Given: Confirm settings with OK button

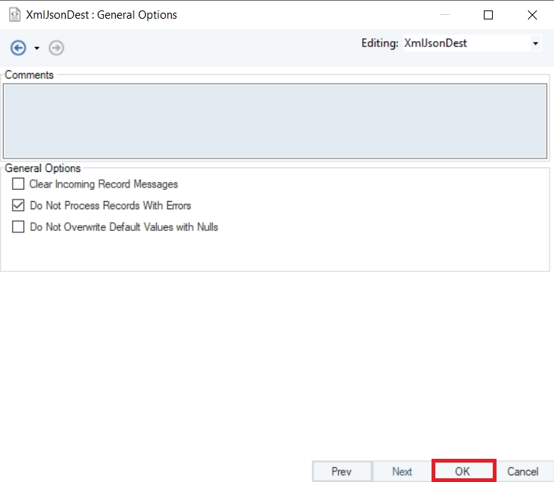Looking at the screenshot, I should (x=462, y=472).
